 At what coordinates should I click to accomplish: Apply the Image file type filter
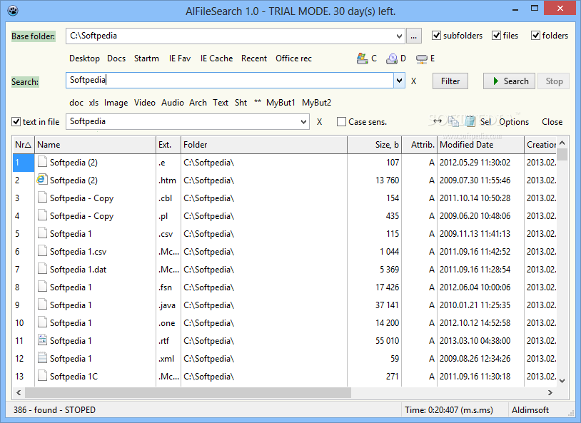pyautogui.click(x=116, y=103)
